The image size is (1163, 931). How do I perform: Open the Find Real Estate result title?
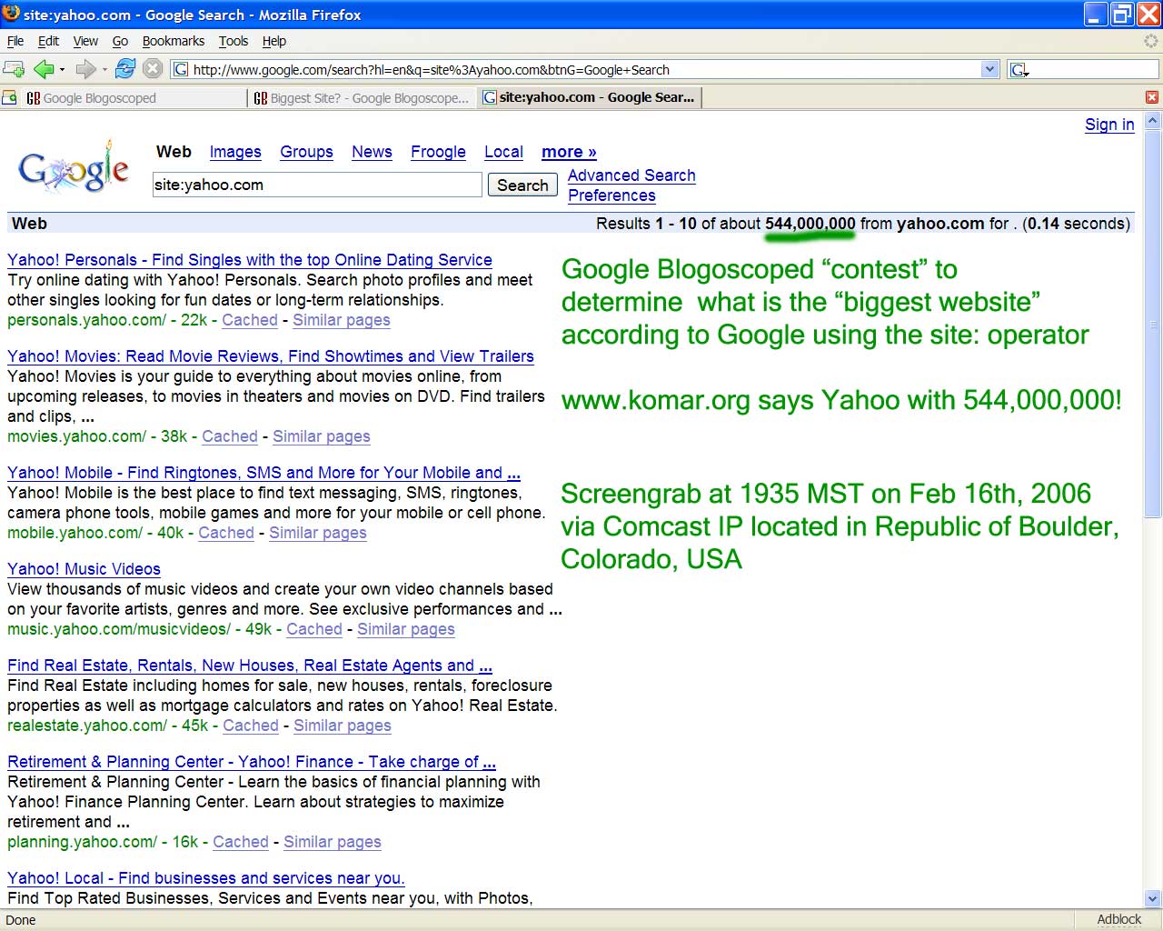250,666
